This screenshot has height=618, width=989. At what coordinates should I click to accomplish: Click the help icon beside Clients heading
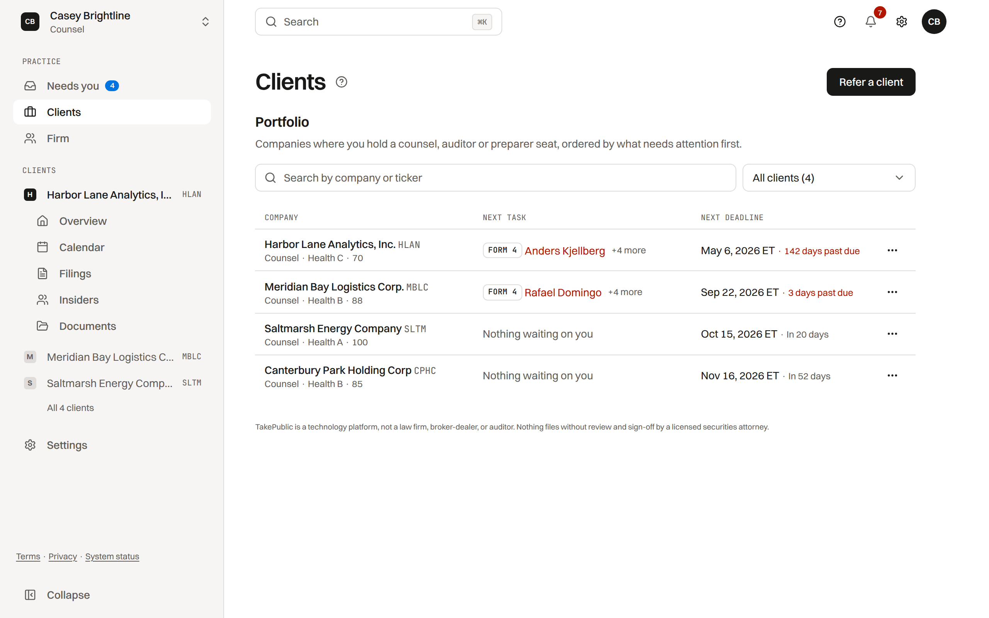[341, 82]
